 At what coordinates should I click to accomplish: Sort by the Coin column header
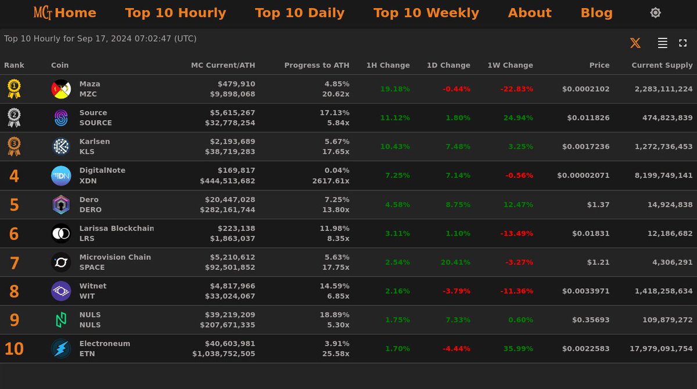coord(60,65)
